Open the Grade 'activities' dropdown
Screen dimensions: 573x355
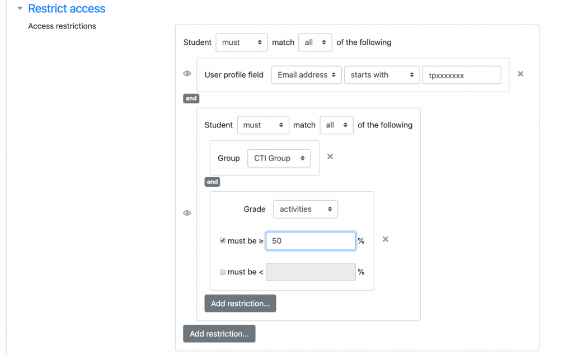tap(306, 209)
